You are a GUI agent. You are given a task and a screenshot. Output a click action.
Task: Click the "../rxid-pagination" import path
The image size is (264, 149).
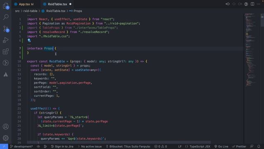pyautogui.click(x=121, y=24)
